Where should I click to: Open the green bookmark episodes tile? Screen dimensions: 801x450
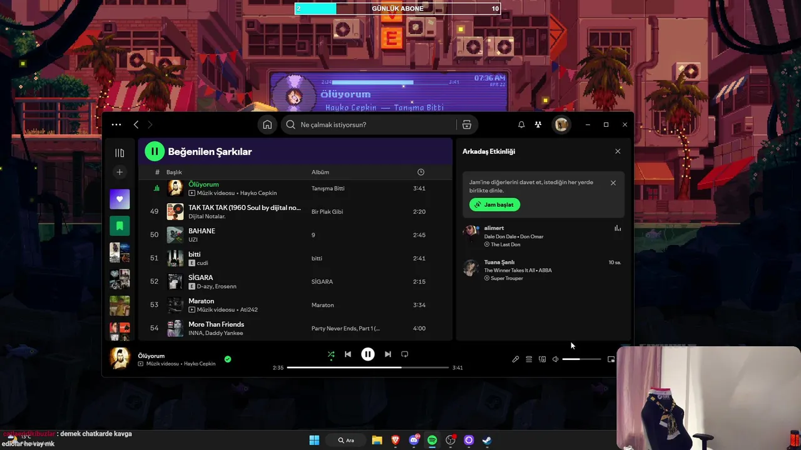tap(120, 226)
